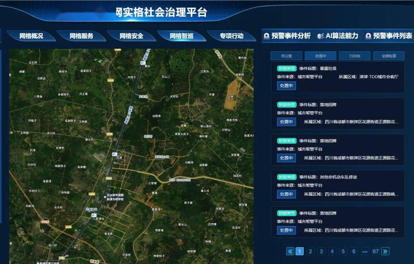This screenshot has width=414, height=264.
Task: Click the 牧山渔村 label on the map
Action: coord(206,126)
